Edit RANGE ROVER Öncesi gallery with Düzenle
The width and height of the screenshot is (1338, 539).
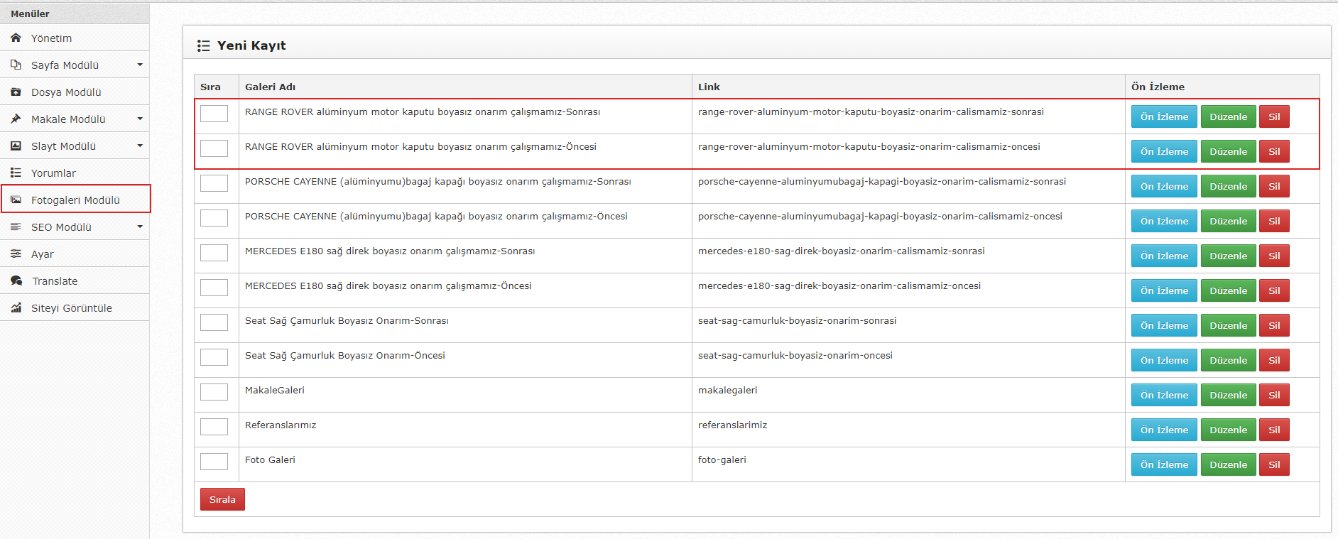click(x=1228, y=151)
